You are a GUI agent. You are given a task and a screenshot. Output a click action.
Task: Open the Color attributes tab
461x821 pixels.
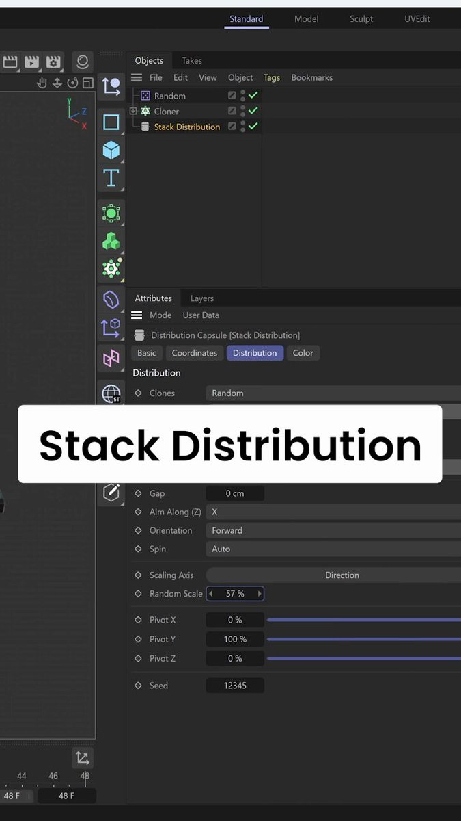coord(303,353)
